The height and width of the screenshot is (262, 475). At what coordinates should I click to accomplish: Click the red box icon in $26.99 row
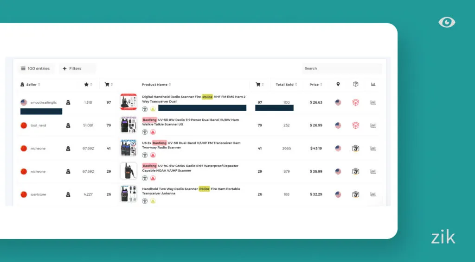(x=356, y=125)
